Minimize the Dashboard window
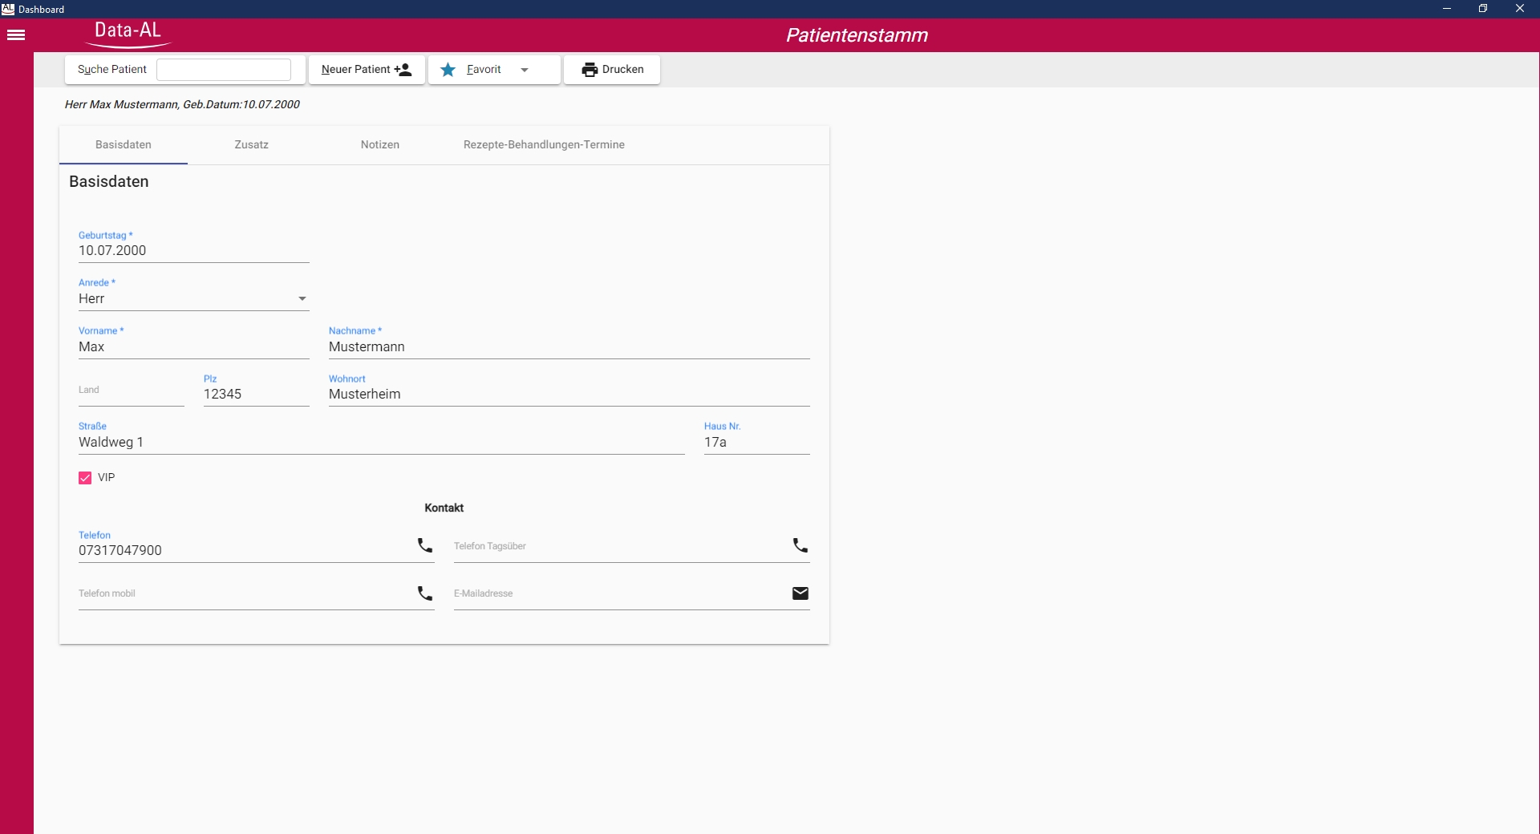The image size is (1540, 834). coord(1447,9)
